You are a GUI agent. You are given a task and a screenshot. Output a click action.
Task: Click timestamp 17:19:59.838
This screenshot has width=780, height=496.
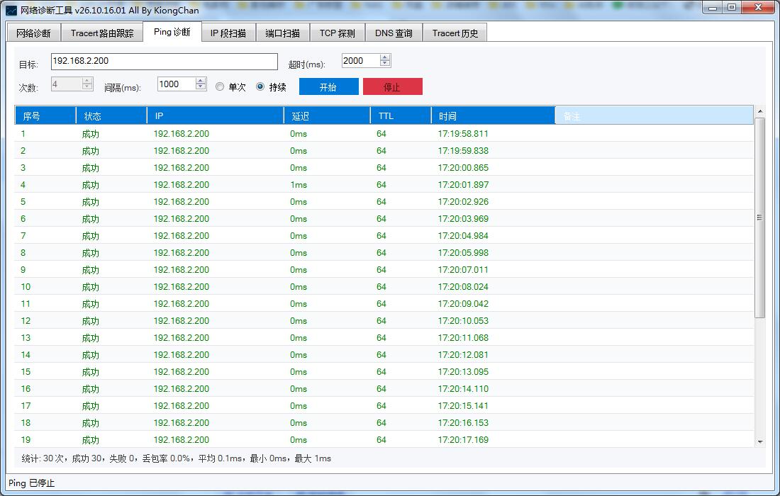tap(463, 151)
